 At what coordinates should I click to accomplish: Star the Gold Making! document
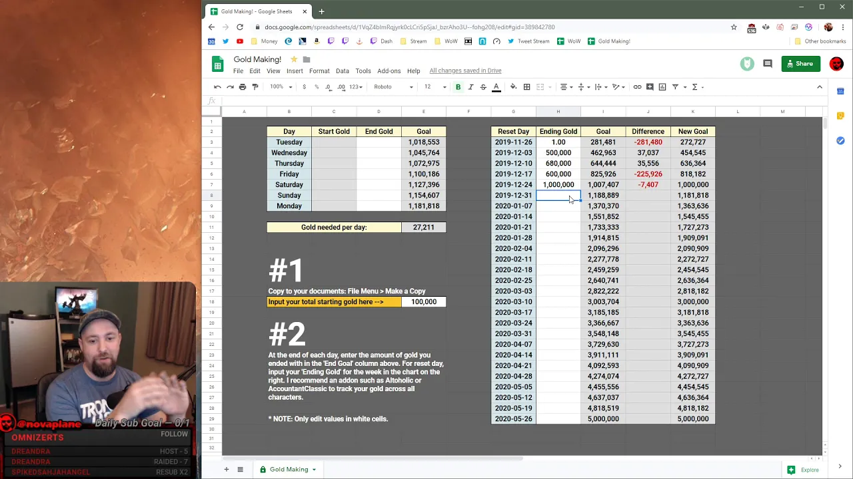click(x=294, y=59)
